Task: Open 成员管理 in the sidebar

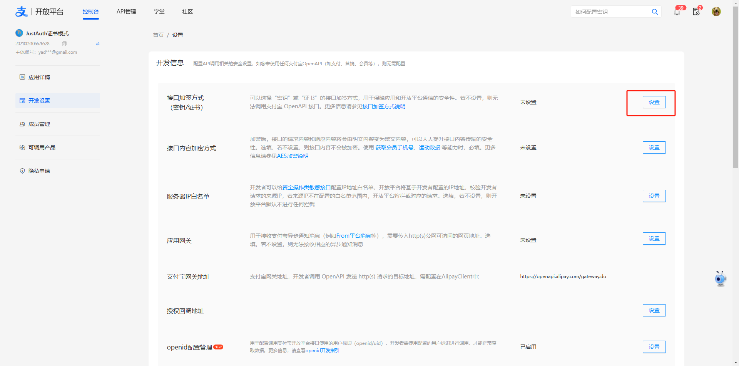Action: pyautogui.click(x=58, y=124)
